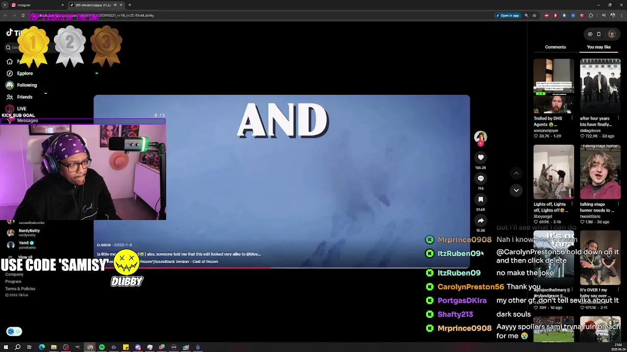The width and height of the screenshot is (627, 352).
Task: Open the Chrome three-dot menu
Action: click(x=621, y=15)
